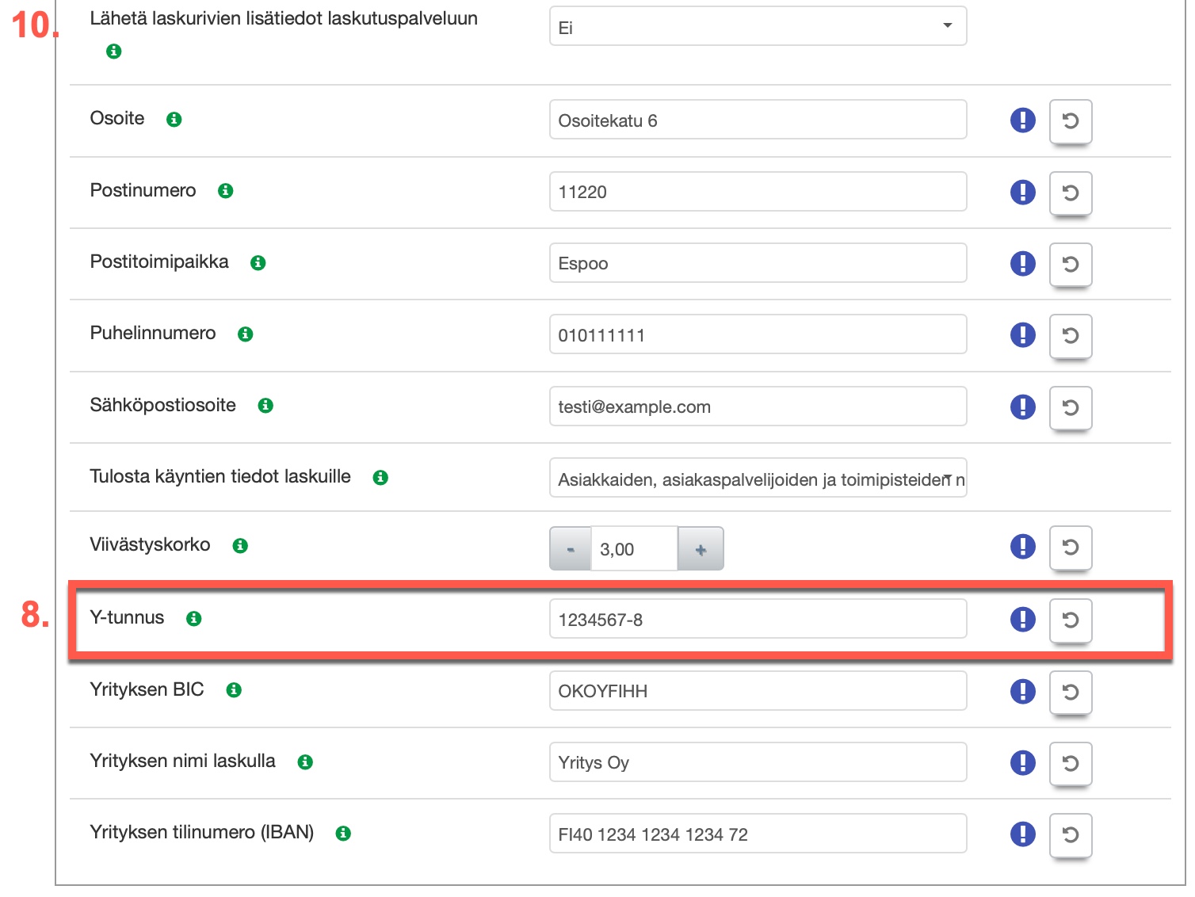The width and height of the screenshot is (1195, 897).
Task: Click green info icon beside Viivästyskorko
Action: coord(240,546)
